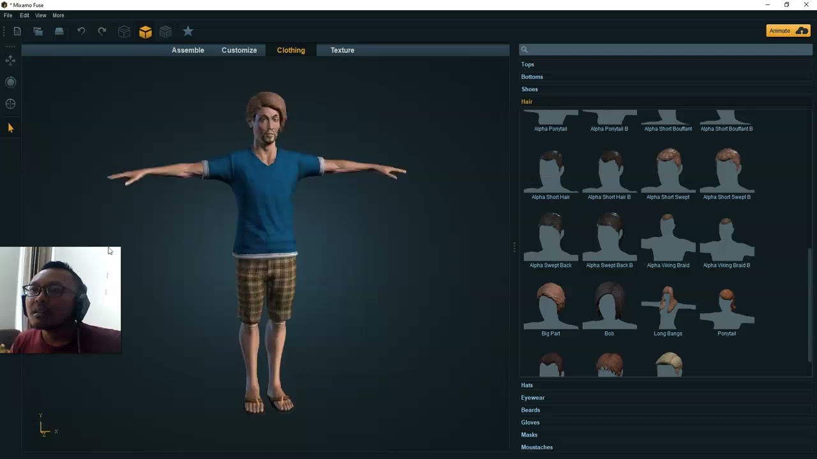
Task: Click the panel splitter handle dots
Action: 514,247
